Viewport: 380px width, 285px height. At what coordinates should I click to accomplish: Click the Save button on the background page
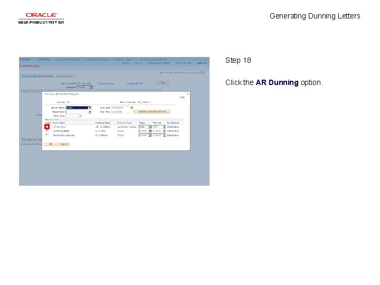coord(27,139)
